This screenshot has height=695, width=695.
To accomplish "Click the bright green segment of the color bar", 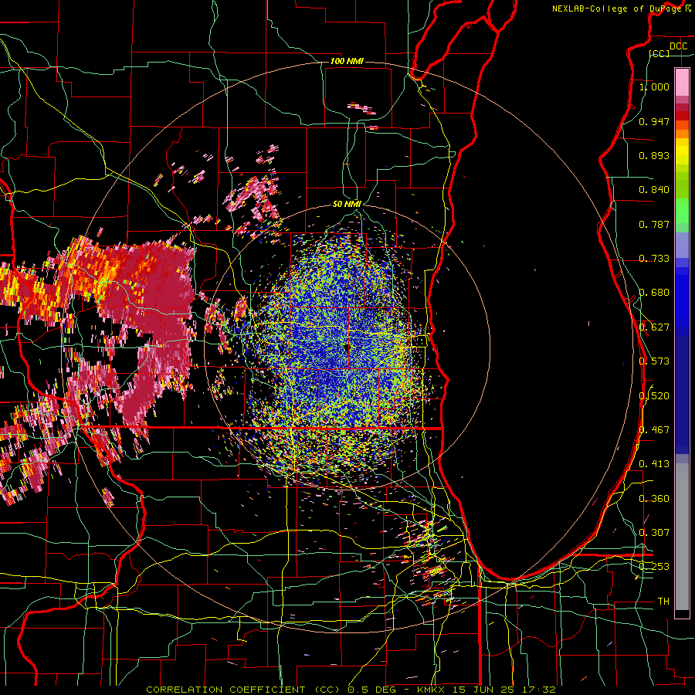I will (x=682, y=211).
